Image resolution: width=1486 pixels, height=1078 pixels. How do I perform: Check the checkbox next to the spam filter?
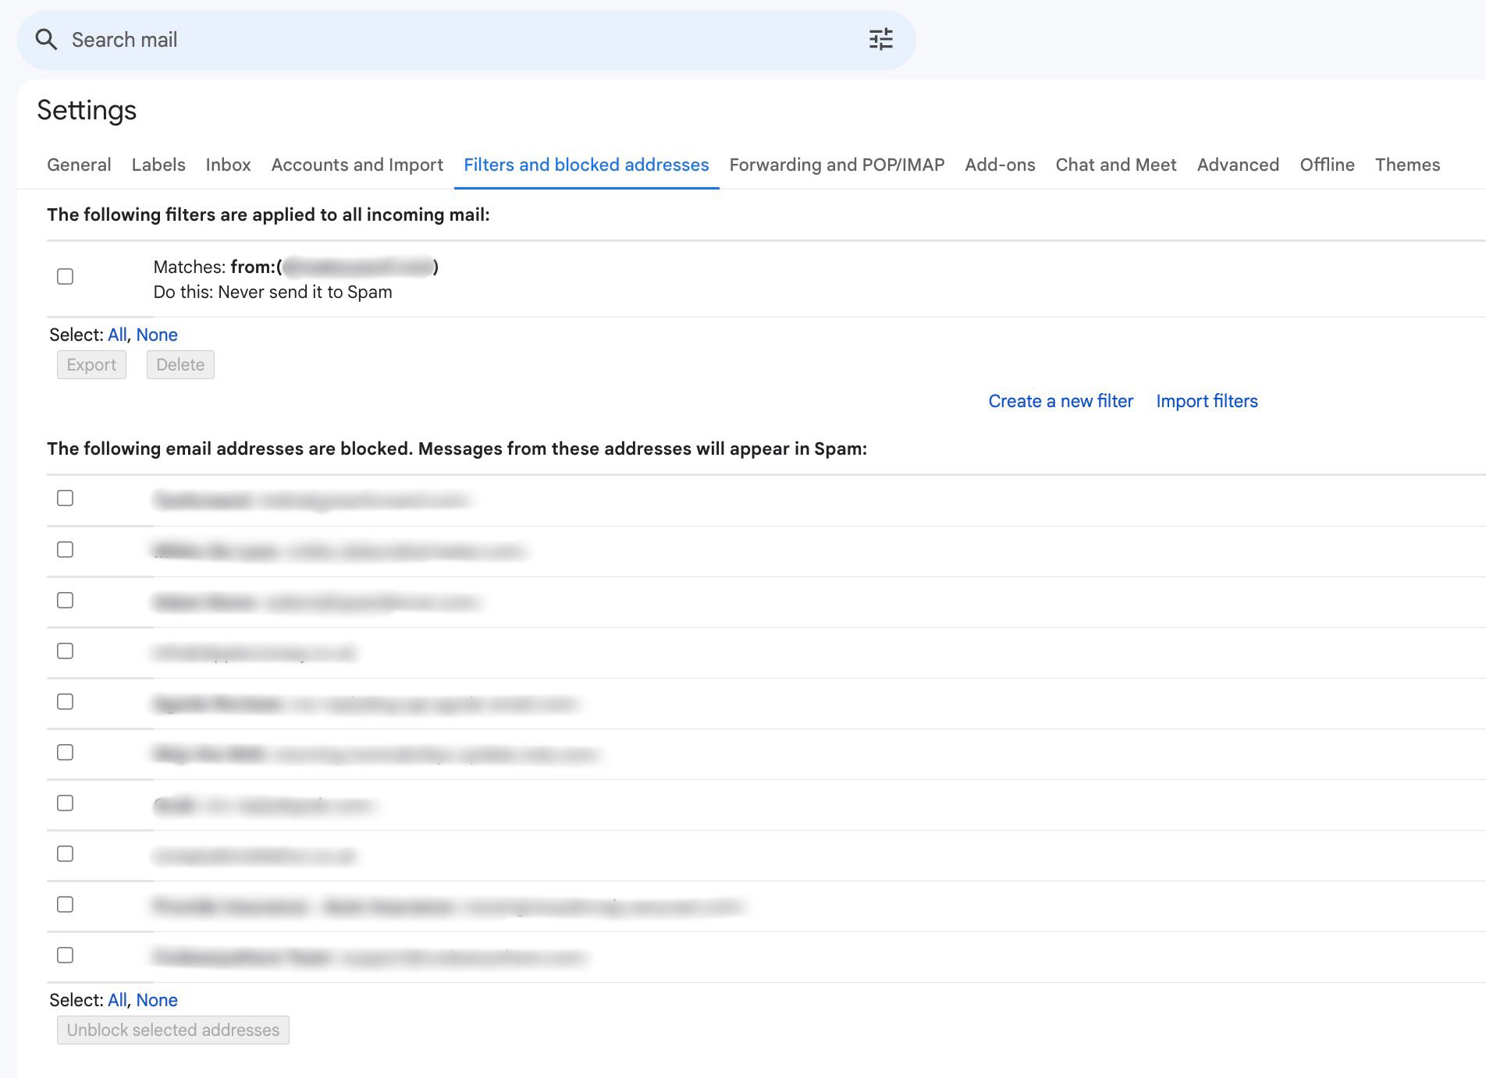pos(65,276)
